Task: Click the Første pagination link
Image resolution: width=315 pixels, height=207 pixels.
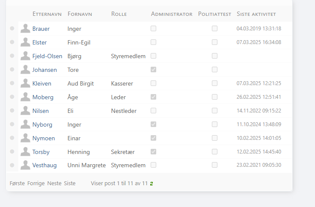Action: (17, 183)
